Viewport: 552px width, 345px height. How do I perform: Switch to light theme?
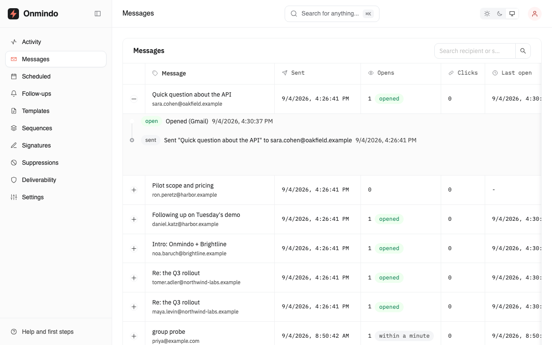(x=487, y=14)
